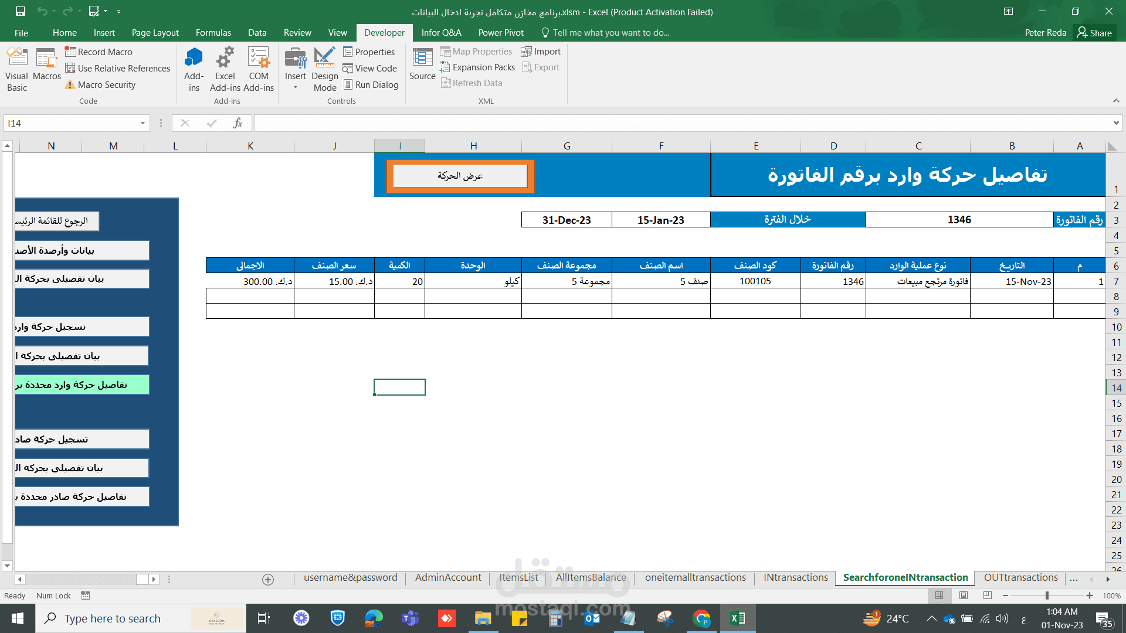Expand the Insert controls dropdown

coord(296,88)
